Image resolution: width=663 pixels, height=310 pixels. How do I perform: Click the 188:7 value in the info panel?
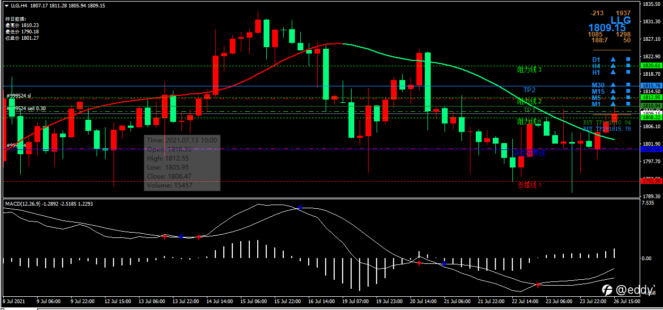[x=599, y=40]
